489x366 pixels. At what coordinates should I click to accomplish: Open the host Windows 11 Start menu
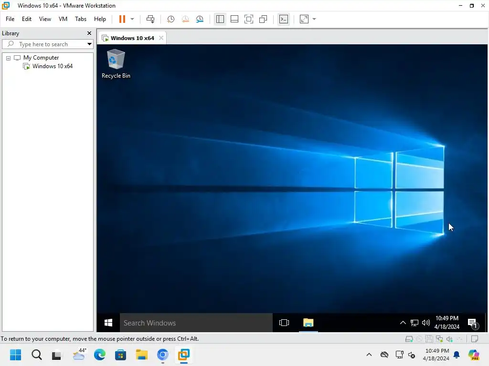(16, 355)
